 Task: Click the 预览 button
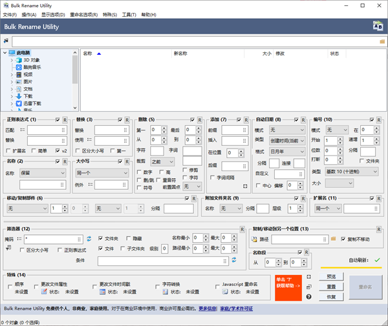click(x=330, y=276)
